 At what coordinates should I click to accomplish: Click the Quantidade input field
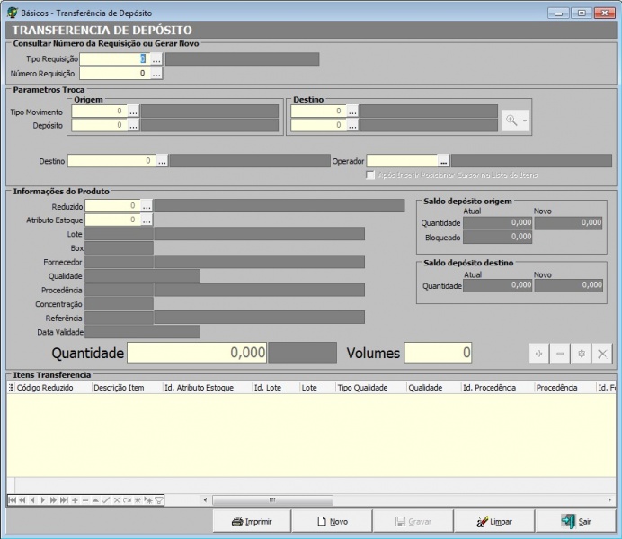[x=197, y=353]
